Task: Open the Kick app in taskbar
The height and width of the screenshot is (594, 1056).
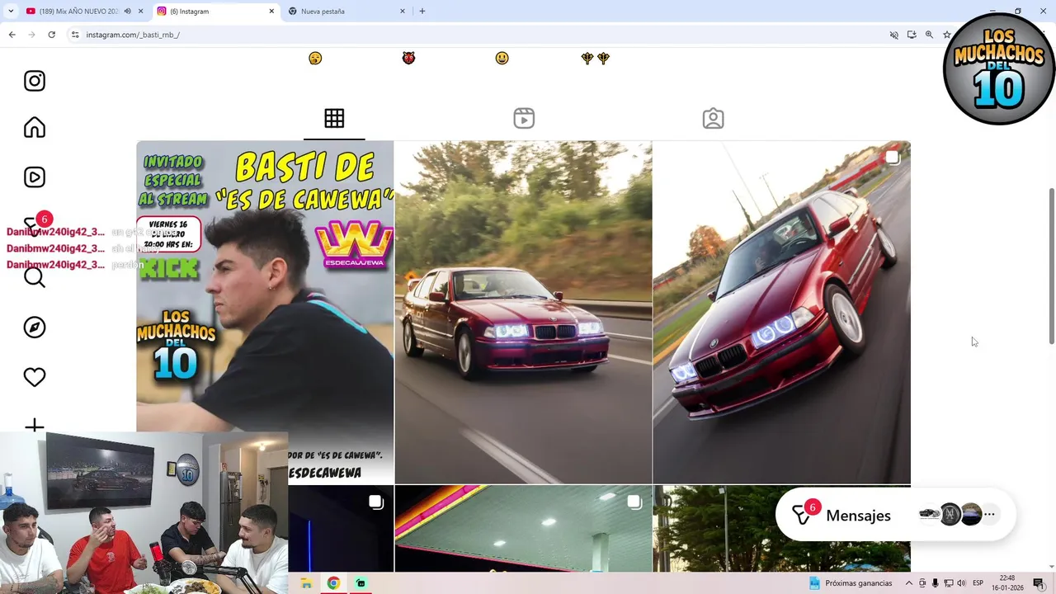Action: click(361, 583)
